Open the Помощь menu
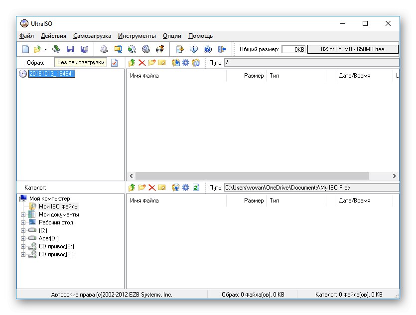Screen dimensions: 416x315 point(200,36)
